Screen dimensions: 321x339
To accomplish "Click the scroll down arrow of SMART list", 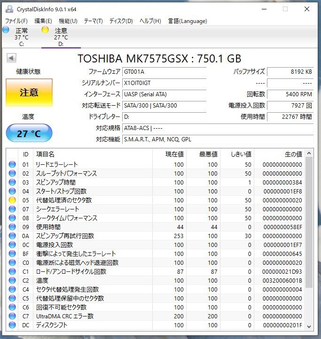I will tap(309, 326).
